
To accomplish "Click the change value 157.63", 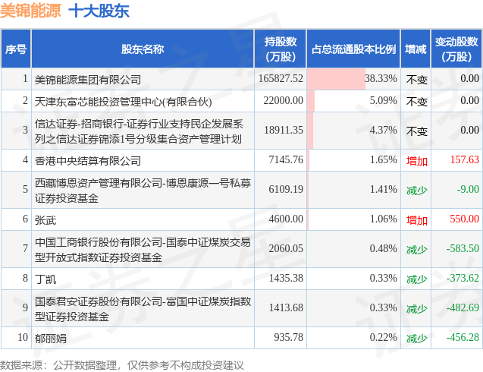I will coord(465,159).
